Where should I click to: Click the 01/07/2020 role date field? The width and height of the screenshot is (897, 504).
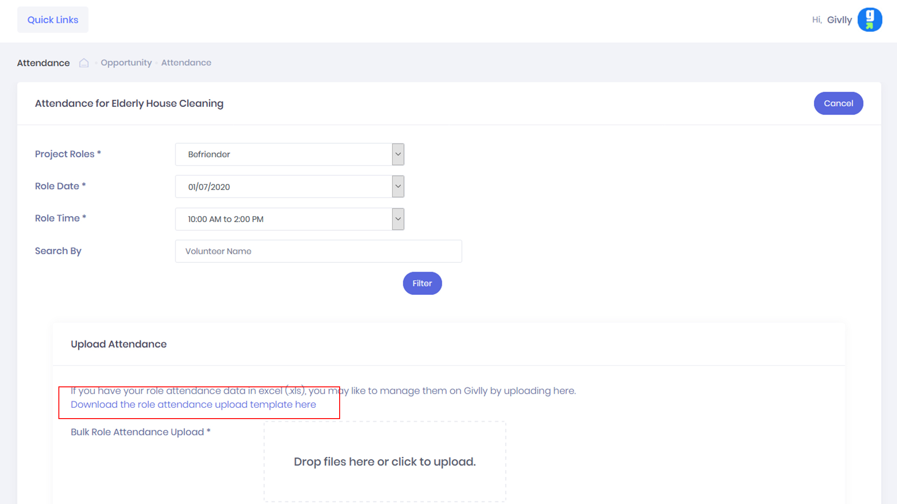click(x=283, y=186)
